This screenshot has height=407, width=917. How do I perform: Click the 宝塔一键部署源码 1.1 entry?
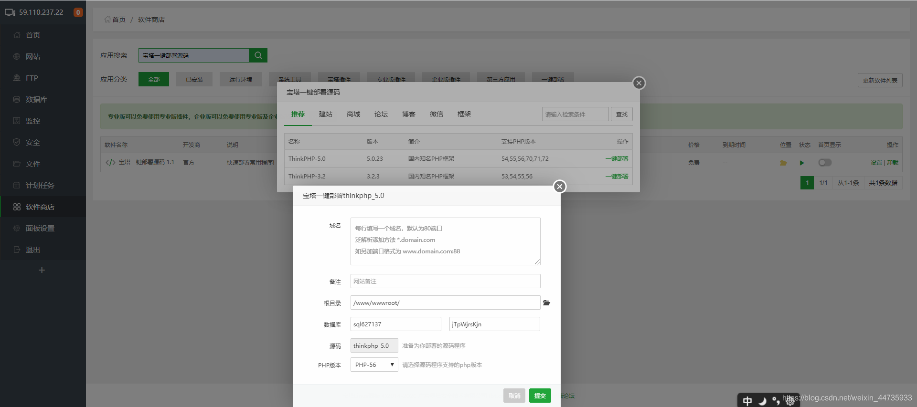tap(146, 162)
